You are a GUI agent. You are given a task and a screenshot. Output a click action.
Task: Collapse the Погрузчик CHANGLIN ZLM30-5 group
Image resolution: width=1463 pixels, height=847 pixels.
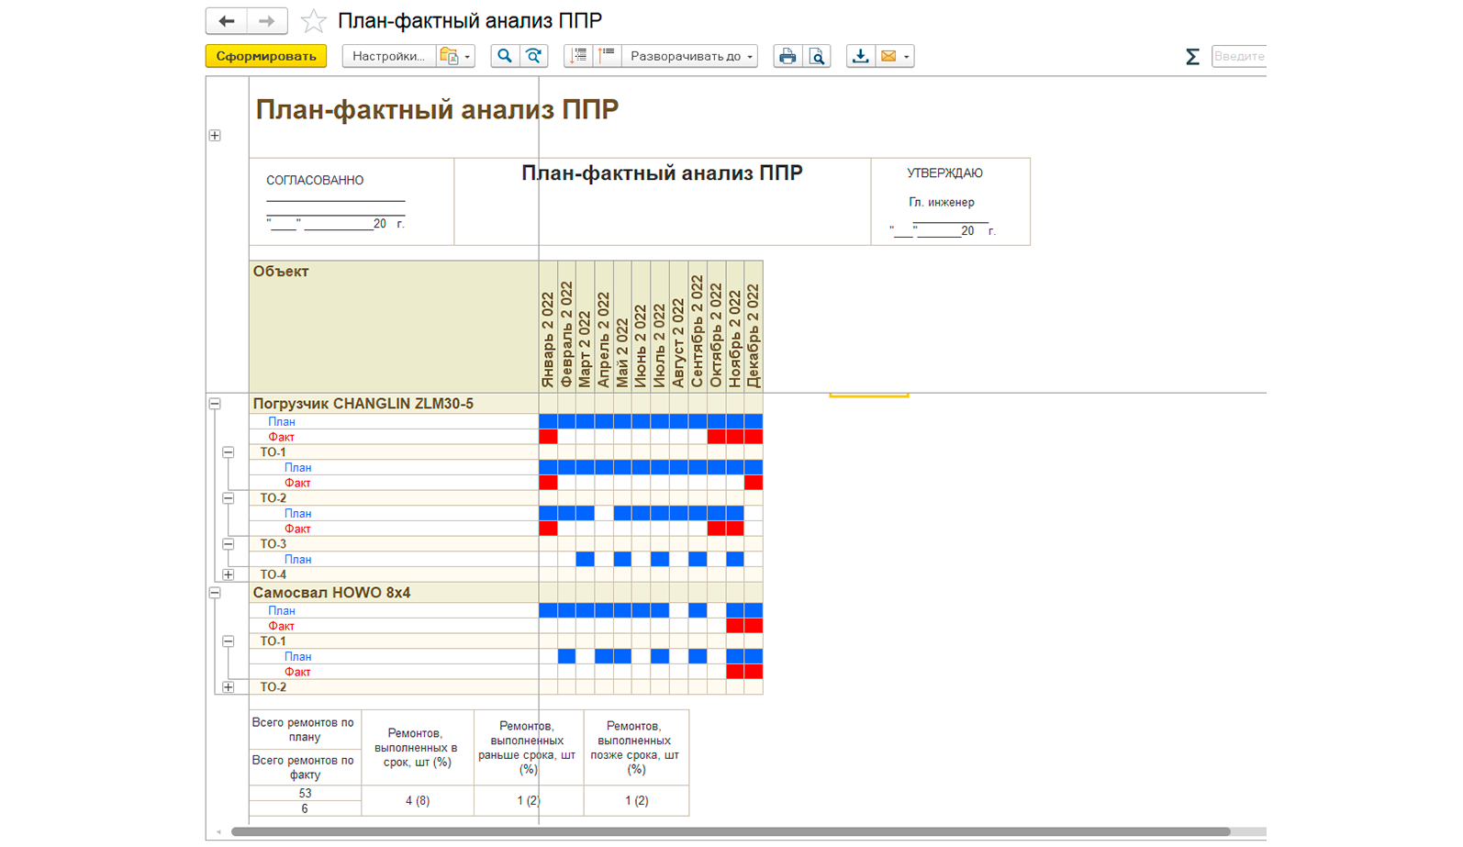click(215, 404)
